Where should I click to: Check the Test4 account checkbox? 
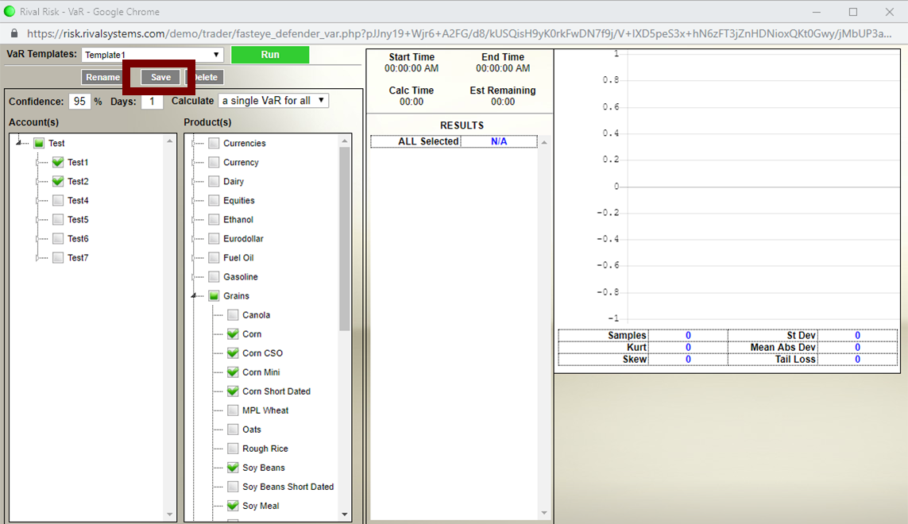(x=58, y=200)
